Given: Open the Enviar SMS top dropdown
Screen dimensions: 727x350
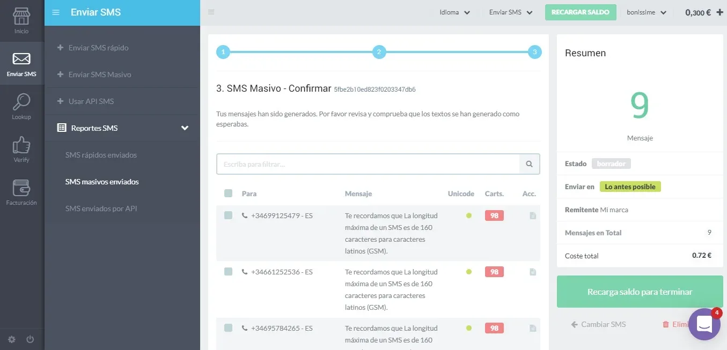Looking at the screenshot, I should pos(511,12).
